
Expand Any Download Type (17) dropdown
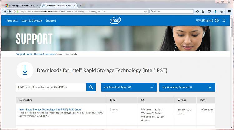click(129, 87)
